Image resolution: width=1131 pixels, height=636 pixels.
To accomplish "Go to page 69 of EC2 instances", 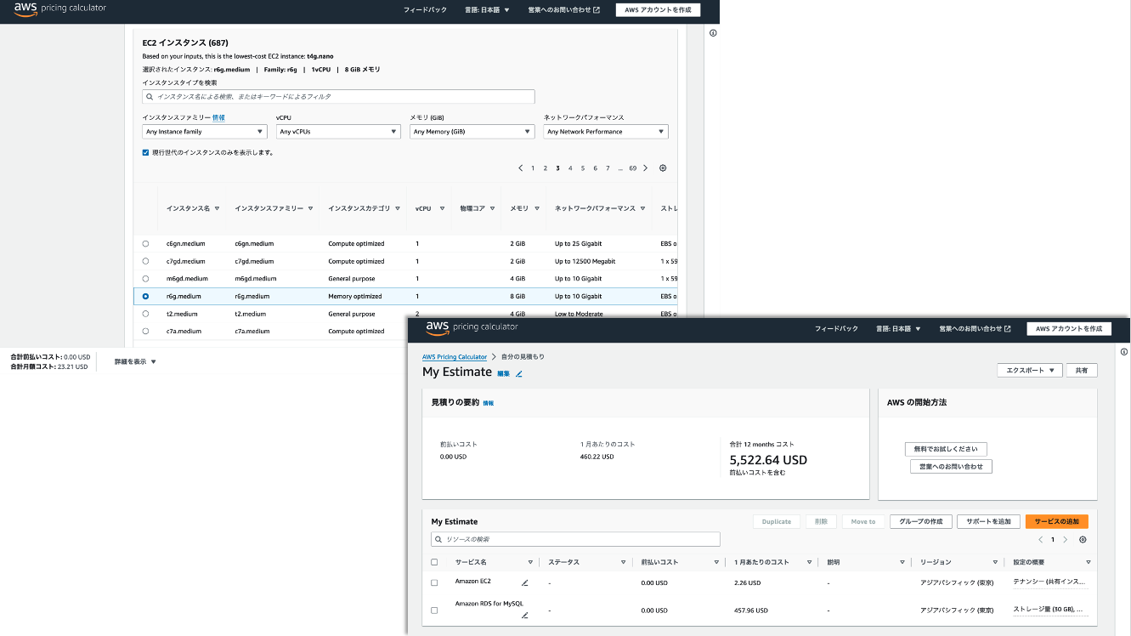I will (x=633, y=168).
